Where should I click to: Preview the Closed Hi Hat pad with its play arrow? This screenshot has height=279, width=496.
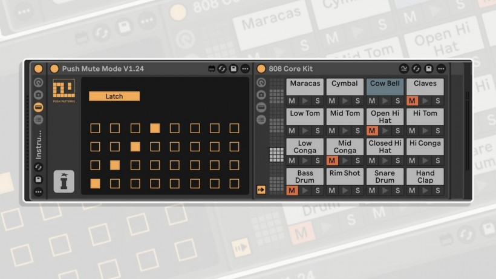click(385, 161)
